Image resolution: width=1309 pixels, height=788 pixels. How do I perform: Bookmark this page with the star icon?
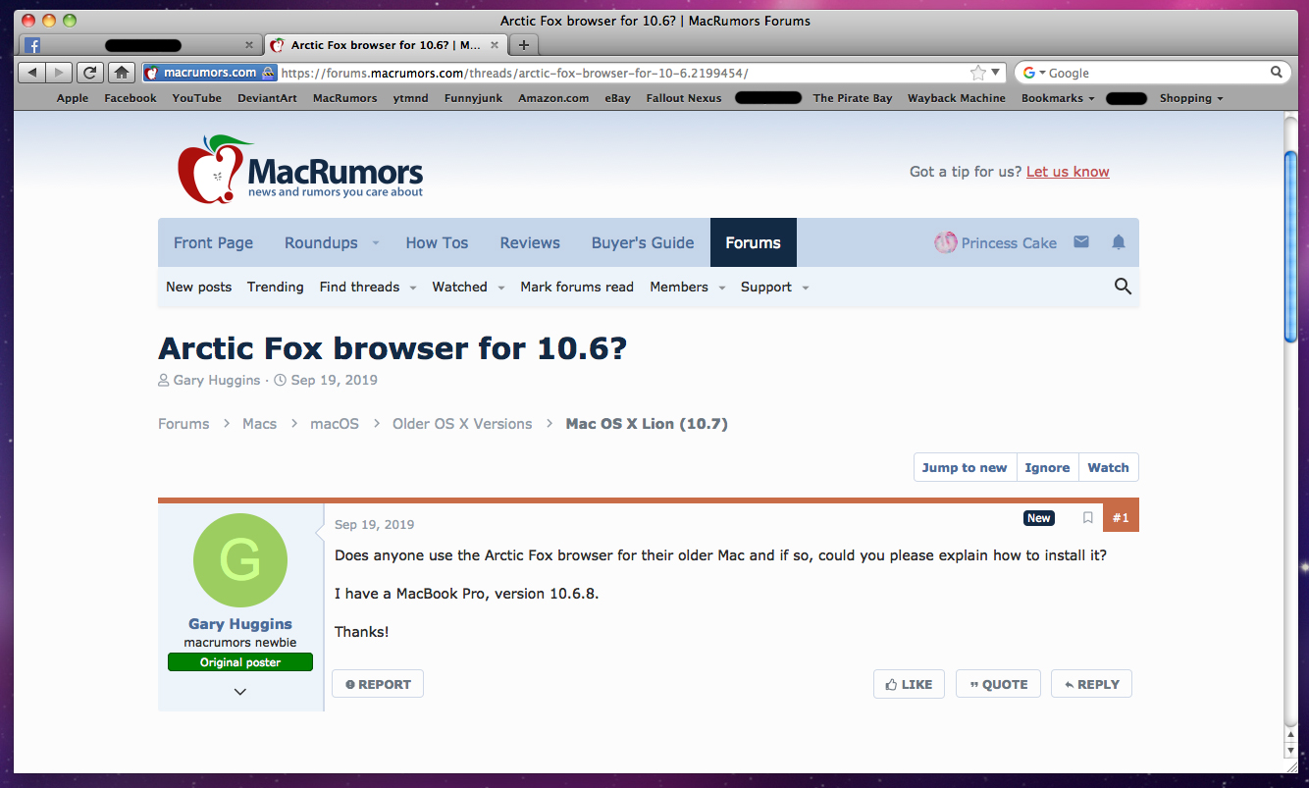pyautogui.click(x=977, y=73)
